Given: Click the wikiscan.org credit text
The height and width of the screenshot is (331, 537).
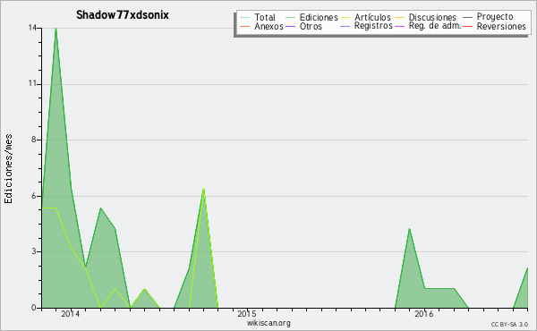Looking at the screenshot, I should [268, 323].
